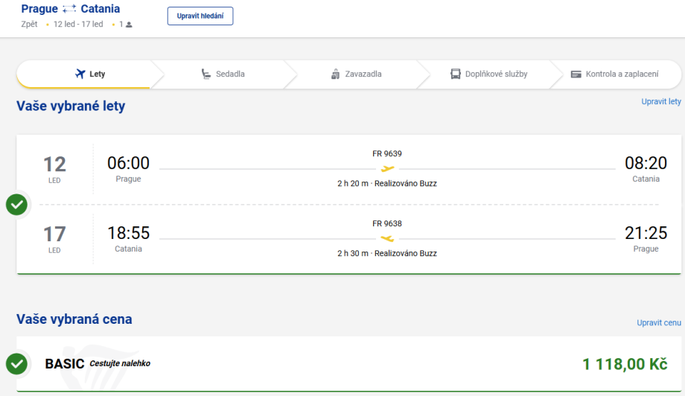Click the green checkmark beside BASIC fare
The width and height of the screenshot is (685, 396).
click(x=16, y=364)
